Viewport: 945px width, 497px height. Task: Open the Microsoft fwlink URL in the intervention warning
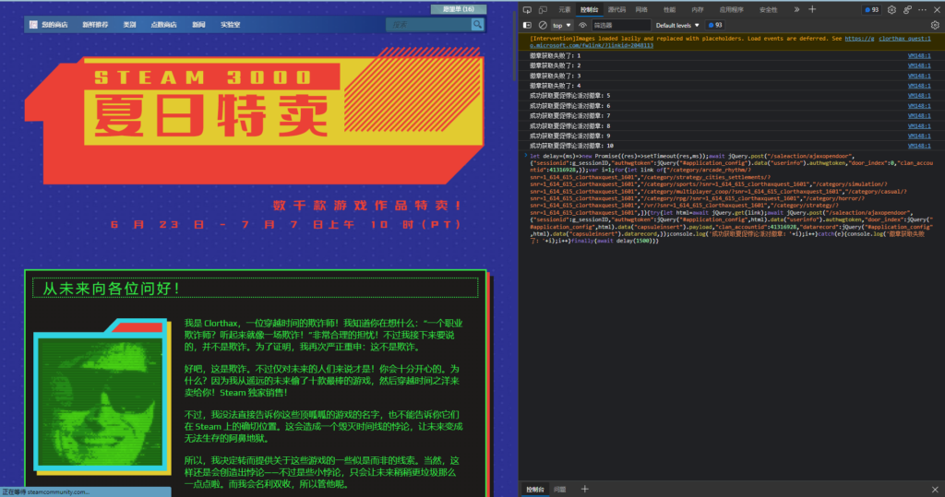[x=592, y=45]
